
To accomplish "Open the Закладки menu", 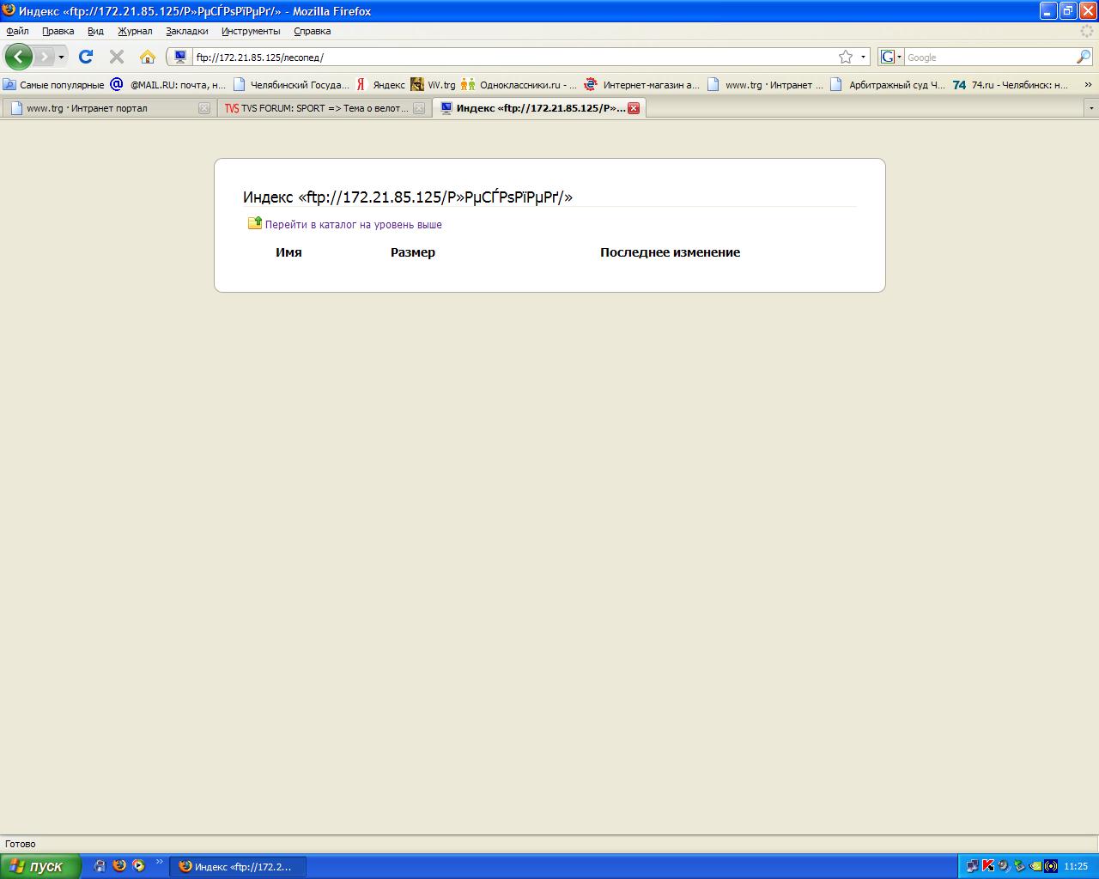I will coord(186,31).
